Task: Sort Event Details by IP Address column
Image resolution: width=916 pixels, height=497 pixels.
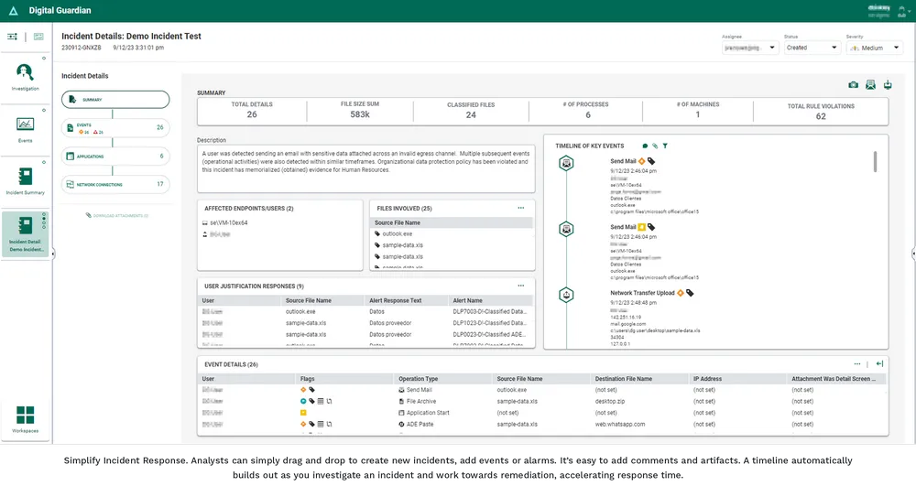Action: click(707, 379)
